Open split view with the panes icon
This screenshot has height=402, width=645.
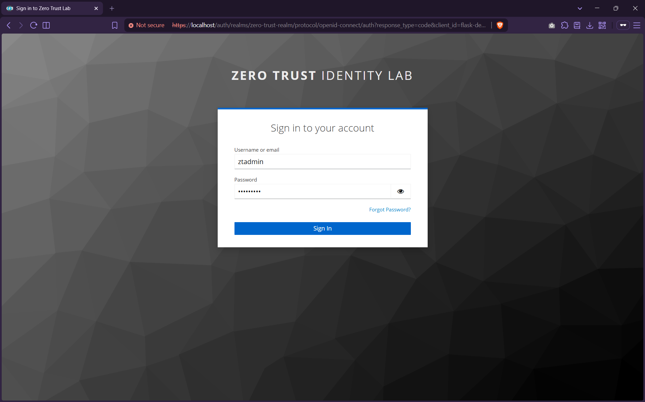tap(46, 25)
